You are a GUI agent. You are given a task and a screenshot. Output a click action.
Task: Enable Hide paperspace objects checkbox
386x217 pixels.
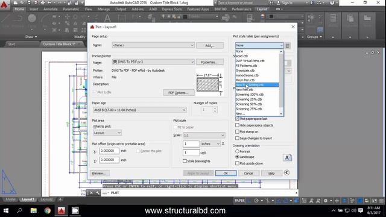click(237, 125)
